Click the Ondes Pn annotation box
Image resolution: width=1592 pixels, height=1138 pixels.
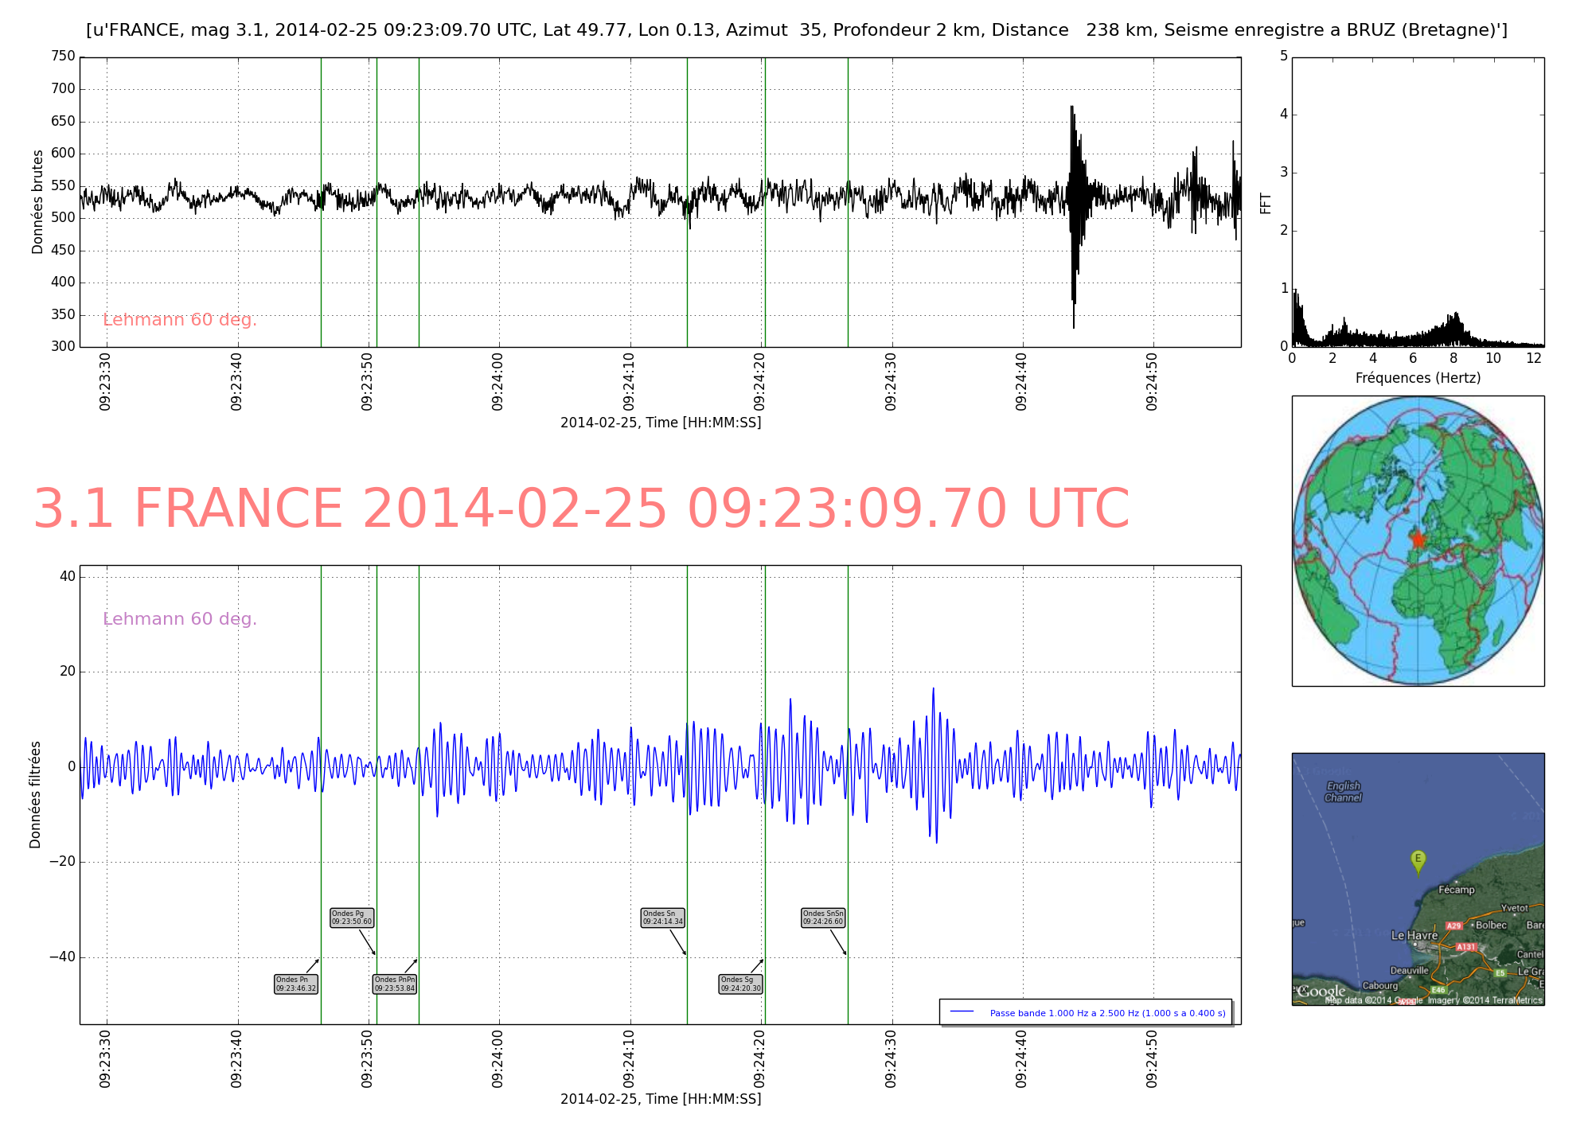pyautogui.click(x=296, y=984)
